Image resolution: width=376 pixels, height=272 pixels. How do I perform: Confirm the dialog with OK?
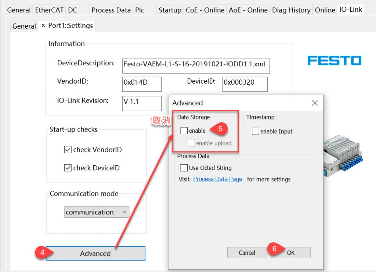coord(291,253)
